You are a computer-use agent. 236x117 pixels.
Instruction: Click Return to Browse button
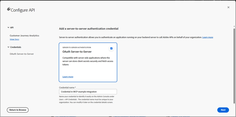18,110
